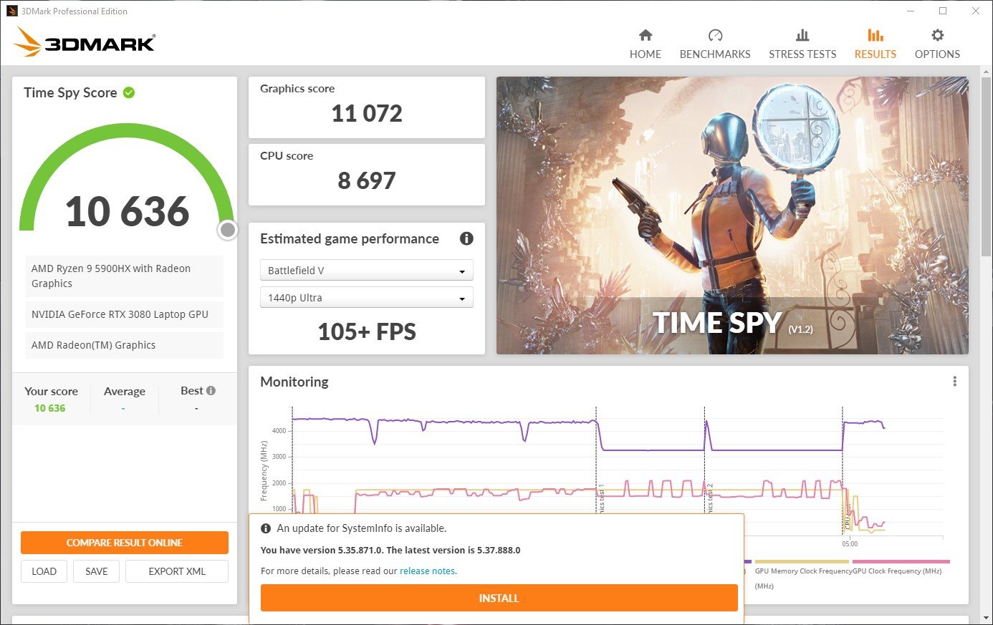Switch to BENCHMARKS tab
This screenshot has height=625, width=993.
tap(715, 44)
